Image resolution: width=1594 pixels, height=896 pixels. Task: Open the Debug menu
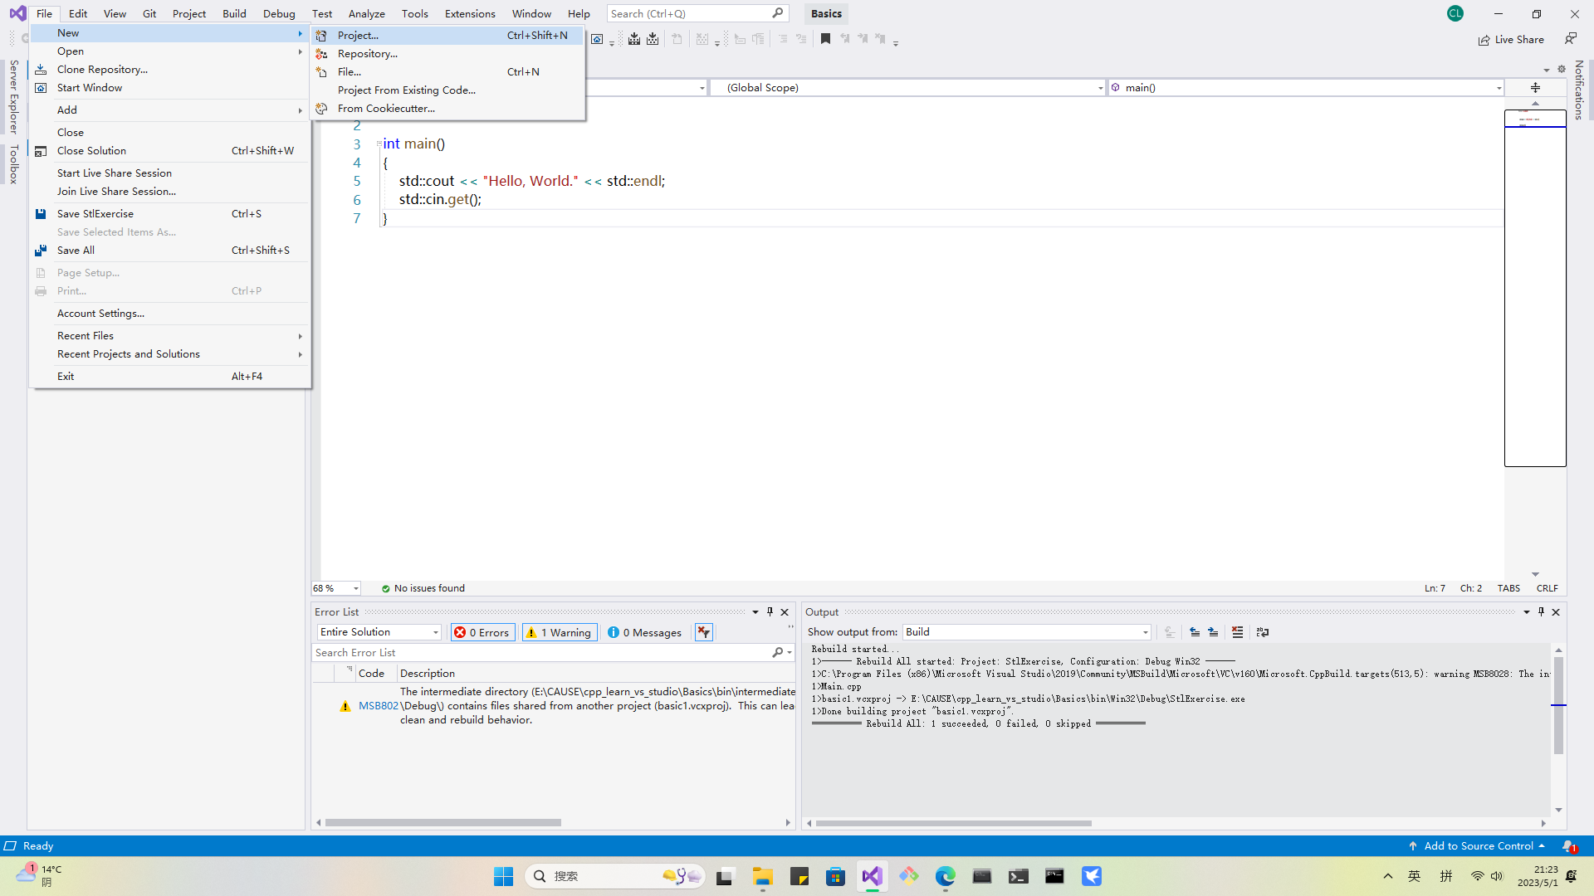pyautogui.click(x=279, y=13)
